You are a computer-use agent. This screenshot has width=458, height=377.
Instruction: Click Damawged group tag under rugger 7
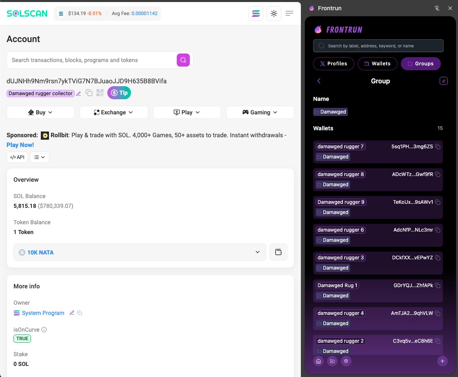[333, 157]
